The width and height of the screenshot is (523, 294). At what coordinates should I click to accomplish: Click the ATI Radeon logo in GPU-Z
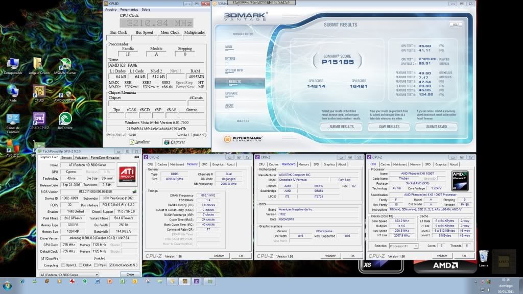pos(127,173)
